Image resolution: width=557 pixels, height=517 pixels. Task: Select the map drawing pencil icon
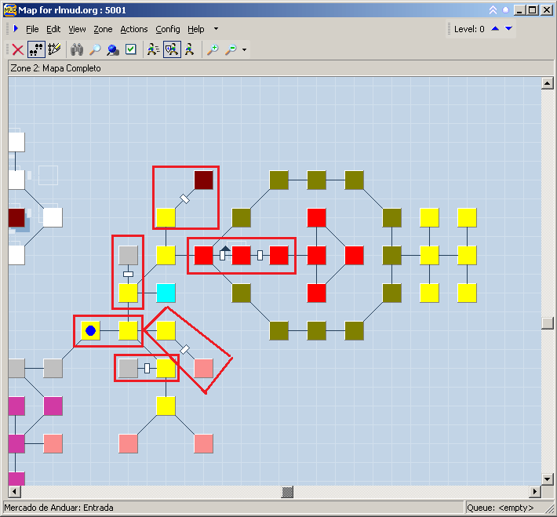pyautogui.click(x=54, y=49)
